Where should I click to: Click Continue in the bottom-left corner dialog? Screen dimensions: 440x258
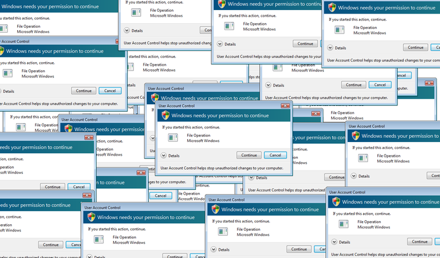pos(50,244)
